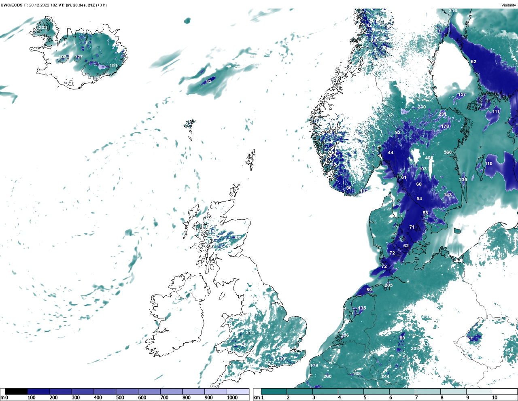518x401 pixels.
Task: Click the map value '260'
Action: pos(327,376)
